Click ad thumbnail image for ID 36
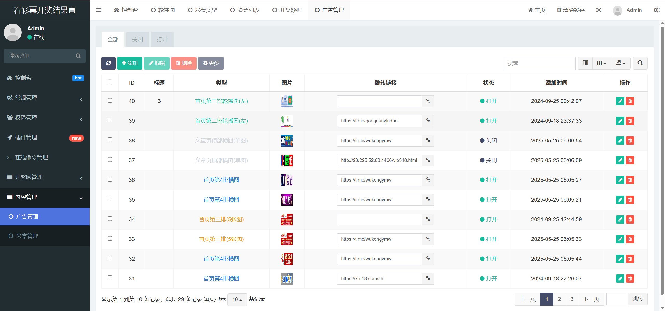This screenshot has width=665, height=311. [x=287, y=180]
